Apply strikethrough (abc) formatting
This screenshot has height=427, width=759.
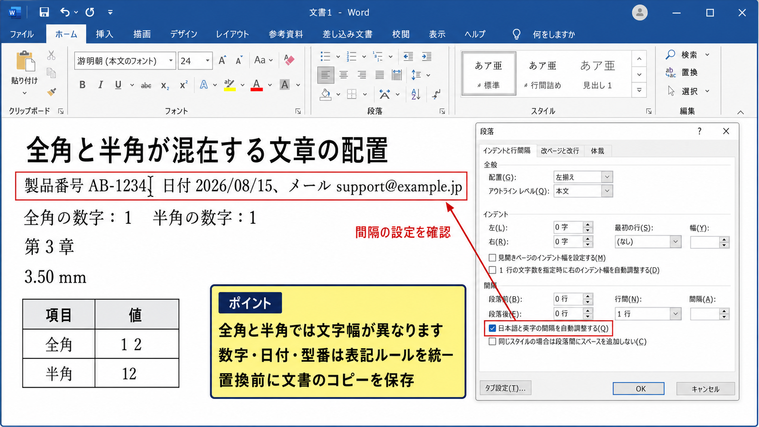coord(146,85)
